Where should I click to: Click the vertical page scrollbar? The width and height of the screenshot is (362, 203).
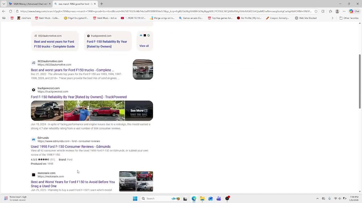(x=360, y=81)
